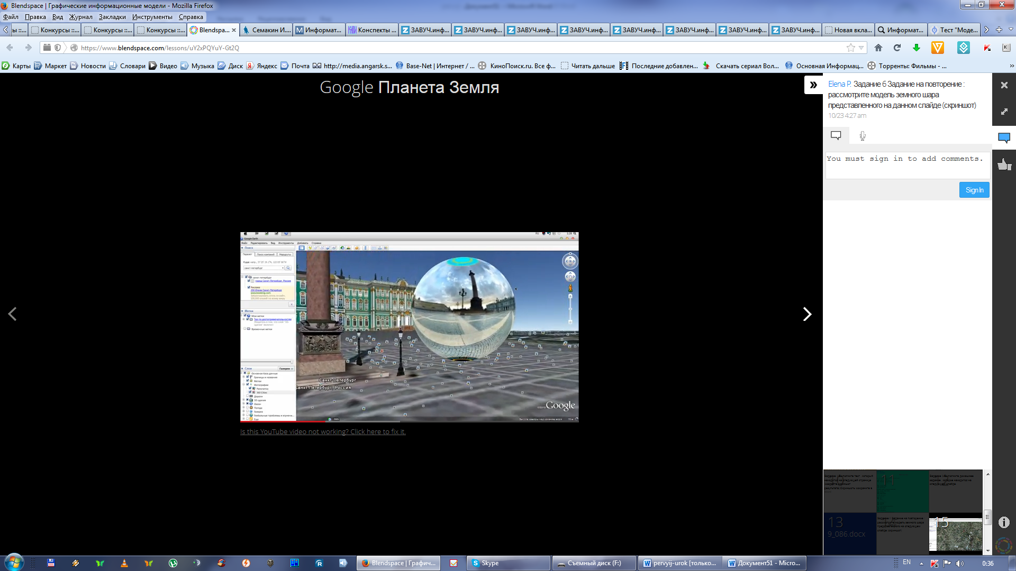Image resolution: width=1016 pixels, height=571 pixels.
Task: Open the Закладки menu
Action: pos(112,17)
